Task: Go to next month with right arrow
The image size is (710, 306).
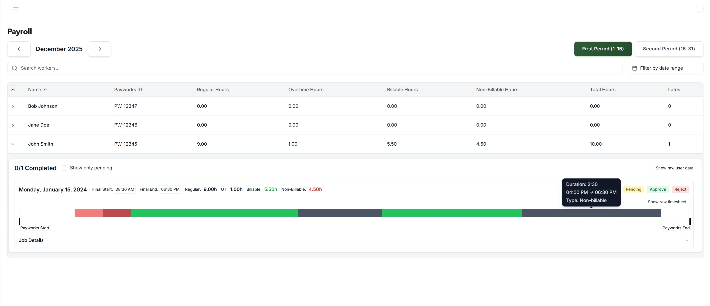Action: point(100,49)
